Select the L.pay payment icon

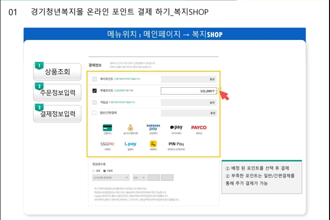[130, 144]
